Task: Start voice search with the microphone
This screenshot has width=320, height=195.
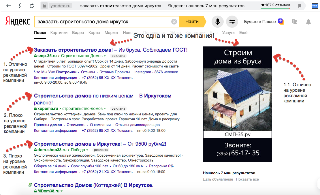Action: [x=218, y=22]
